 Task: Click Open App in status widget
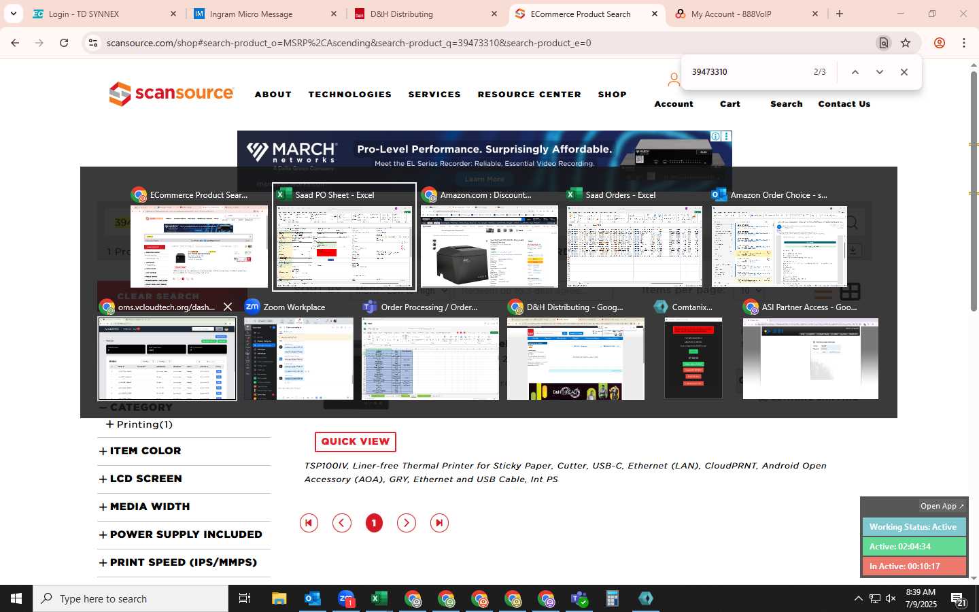[x=942, y=506]
